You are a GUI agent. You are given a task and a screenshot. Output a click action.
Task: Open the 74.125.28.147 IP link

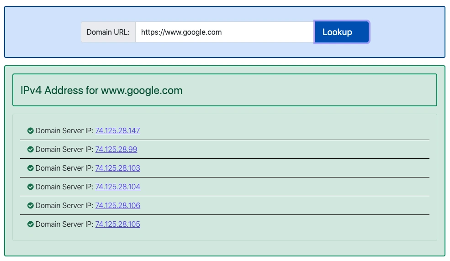117,131
